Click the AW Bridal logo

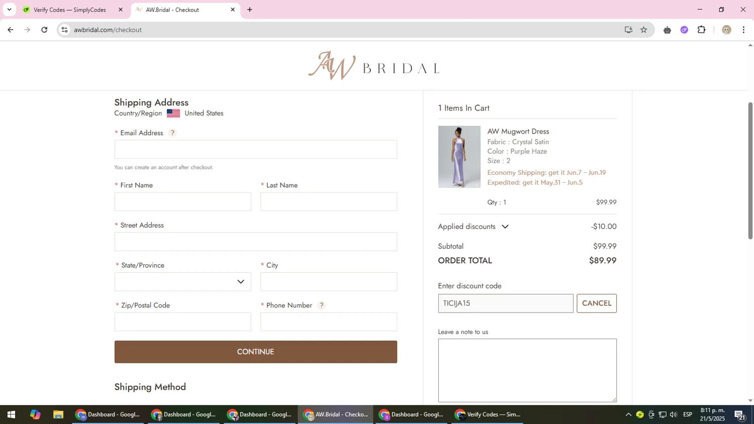[x=374, y=65]
